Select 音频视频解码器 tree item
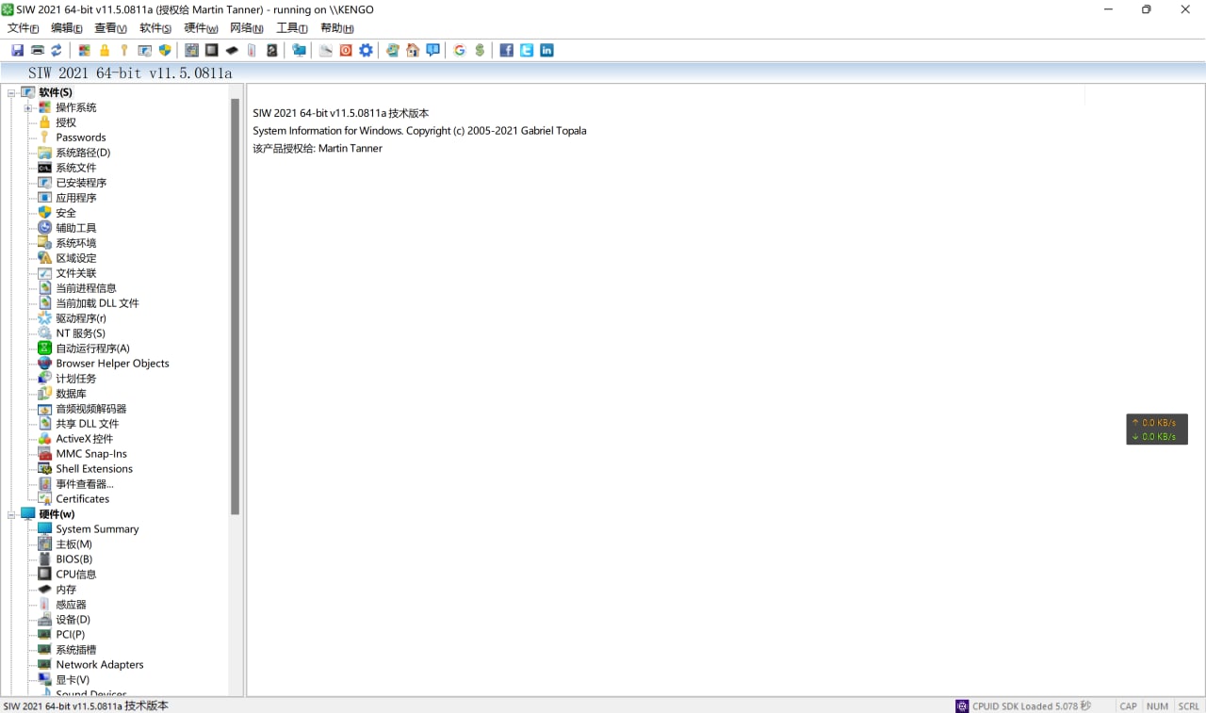 click(x=90, y=409)
